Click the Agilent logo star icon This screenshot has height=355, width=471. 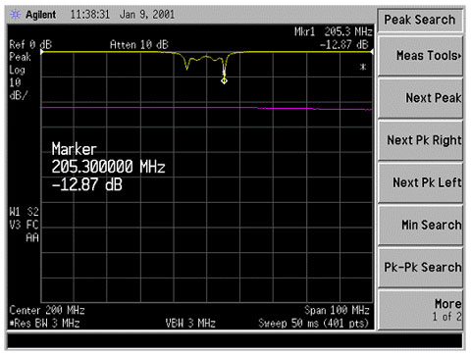(16, 15)
